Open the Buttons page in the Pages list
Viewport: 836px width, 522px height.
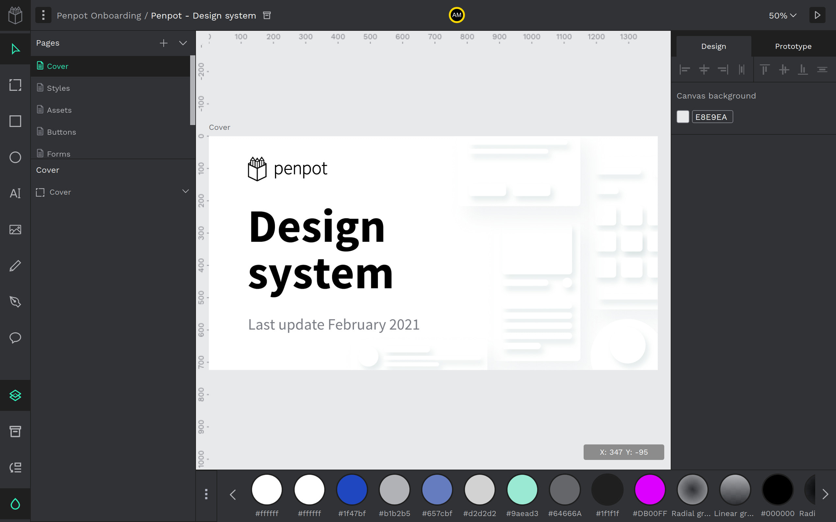point(61,132)
